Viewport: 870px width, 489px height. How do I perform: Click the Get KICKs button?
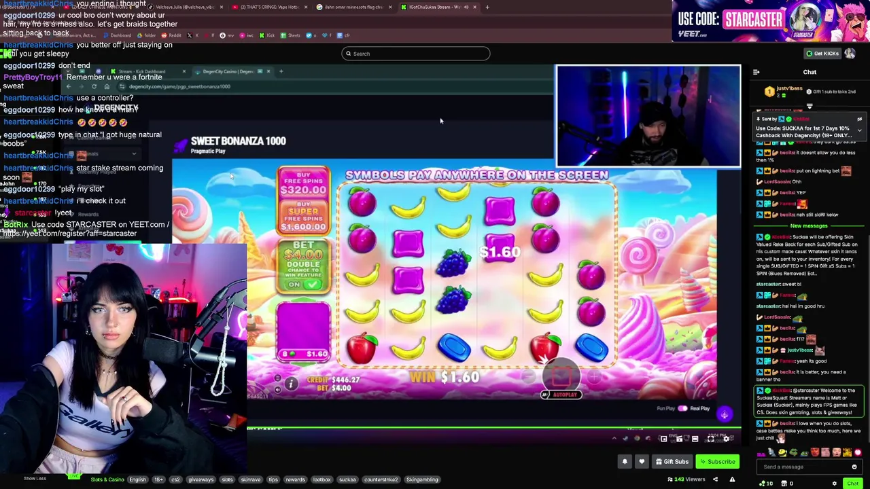click(822, 54)
